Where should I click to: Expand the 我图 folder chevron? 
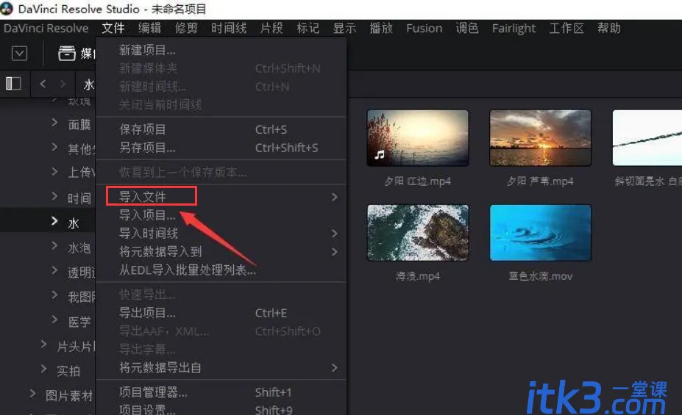coord(54,295)
